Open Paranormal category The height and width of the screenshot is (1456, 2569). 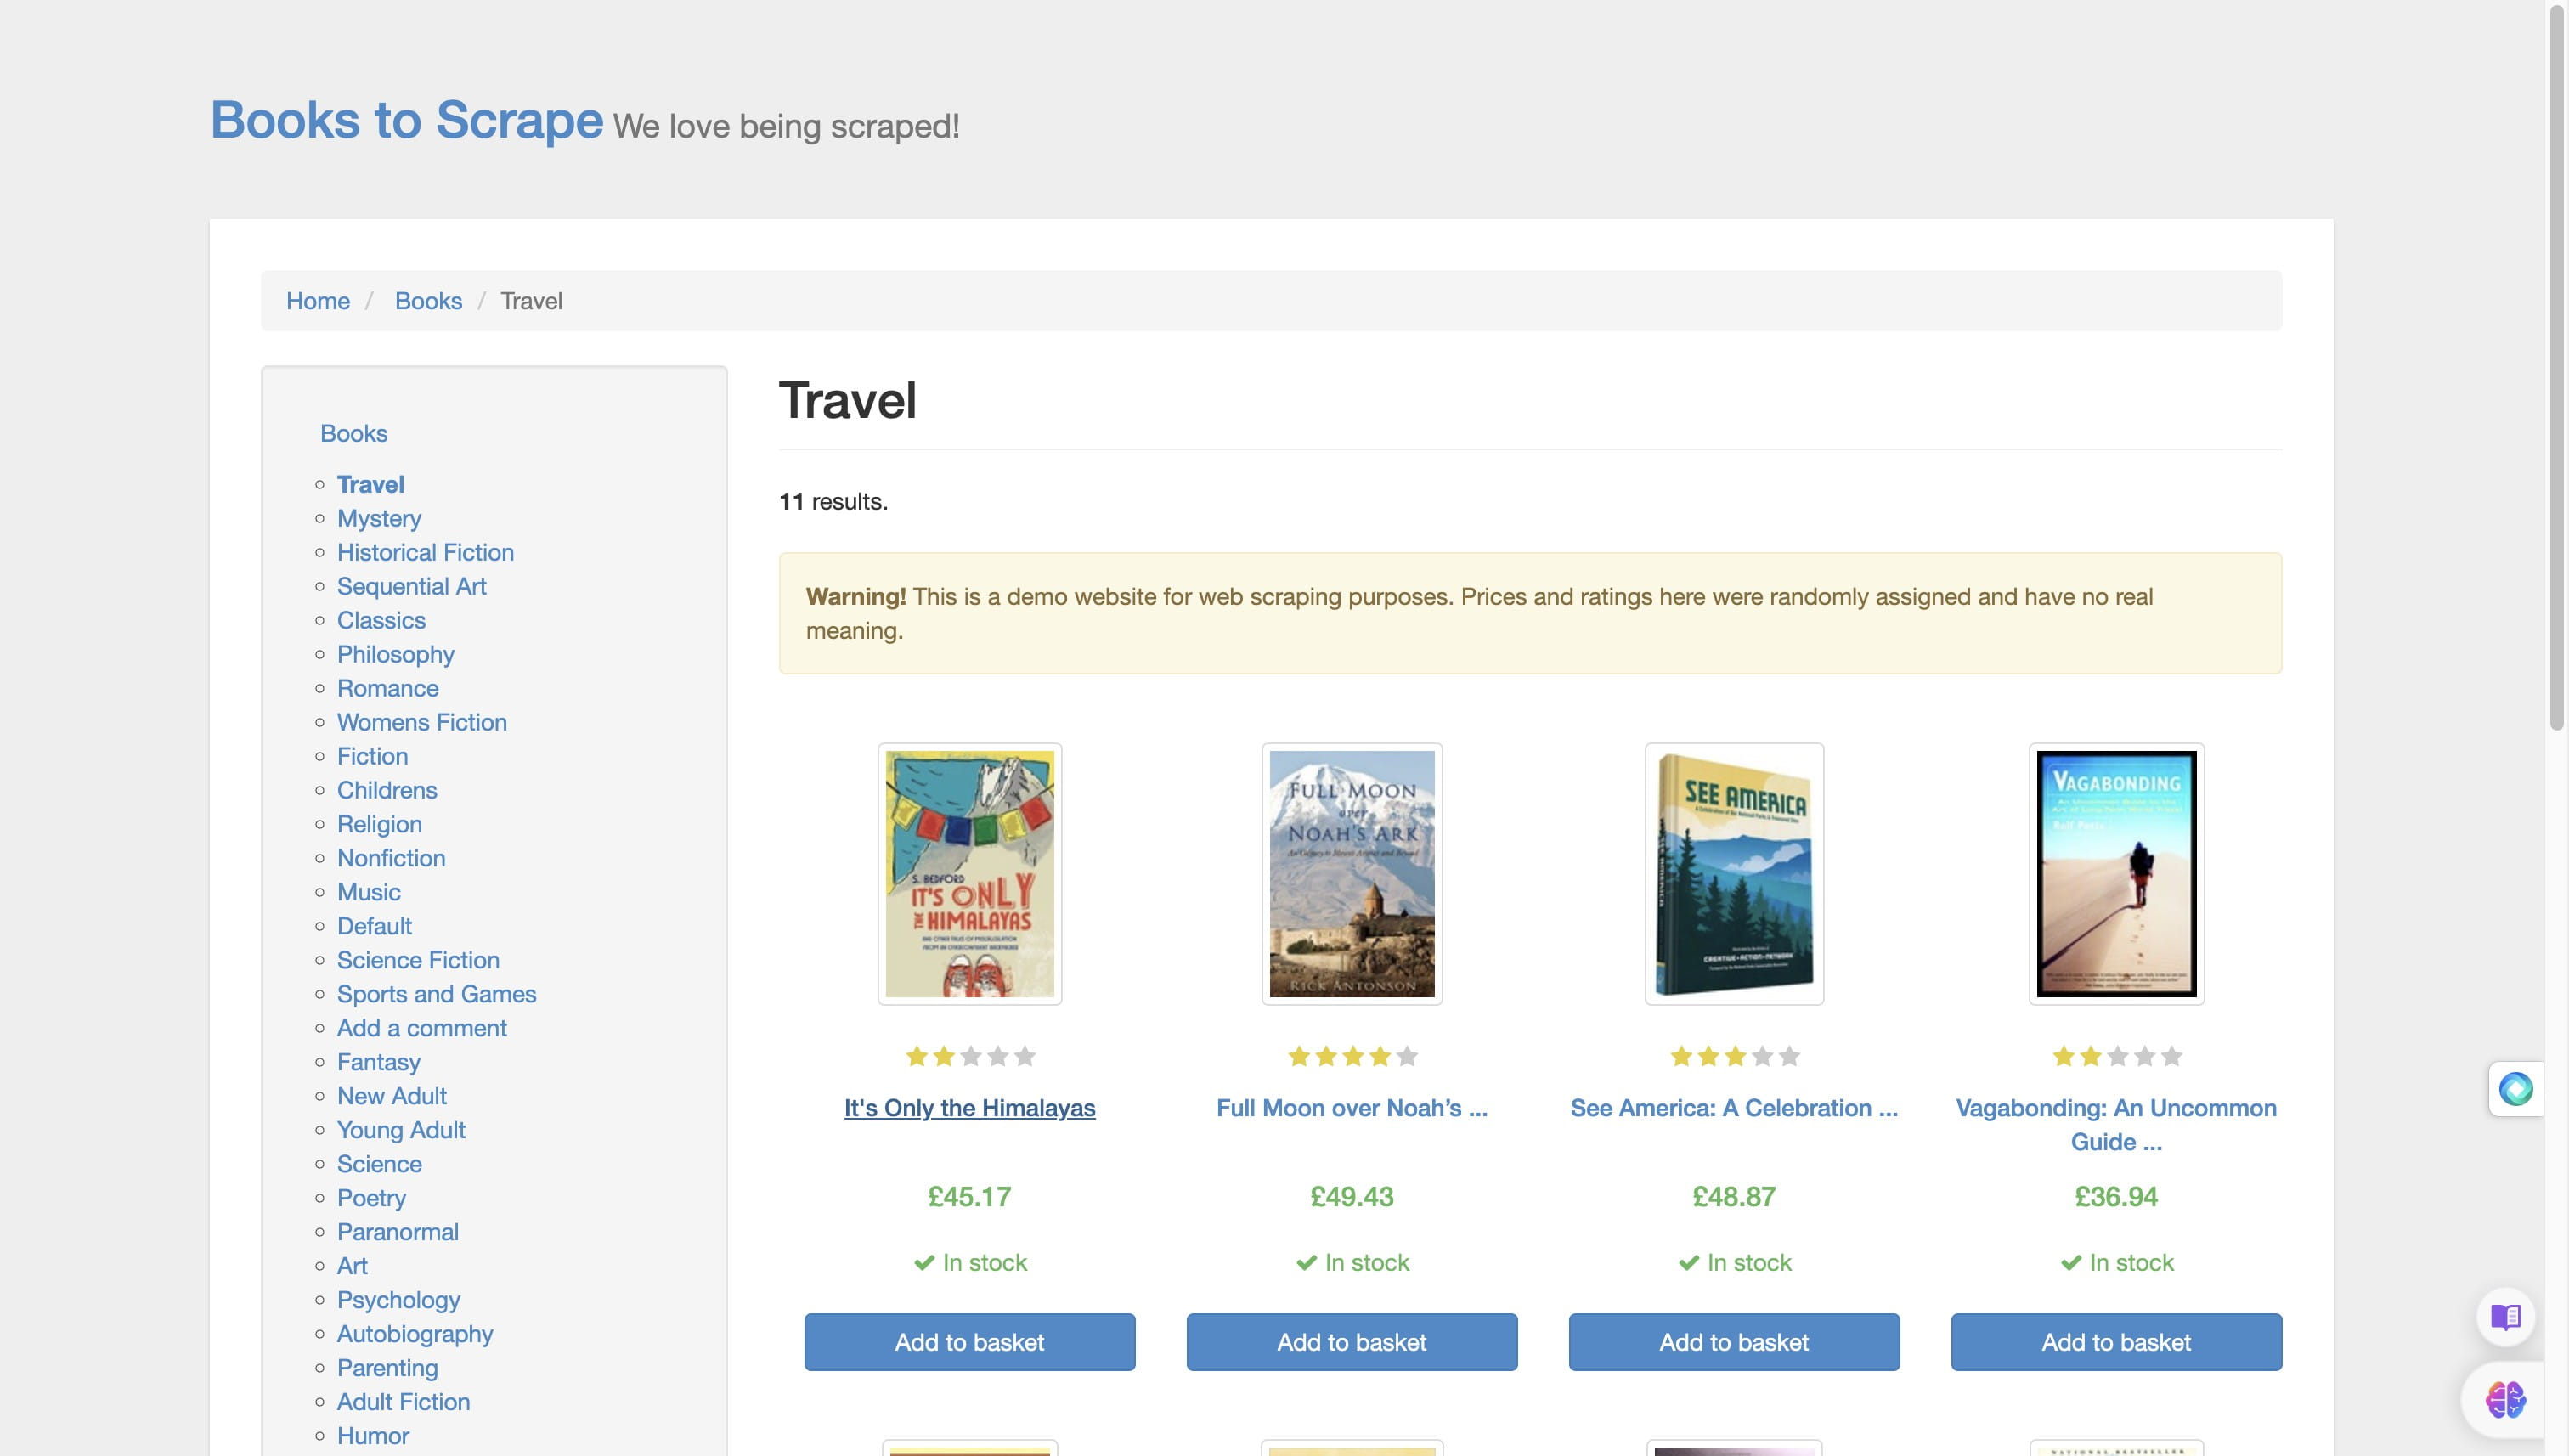[397, 1232]
